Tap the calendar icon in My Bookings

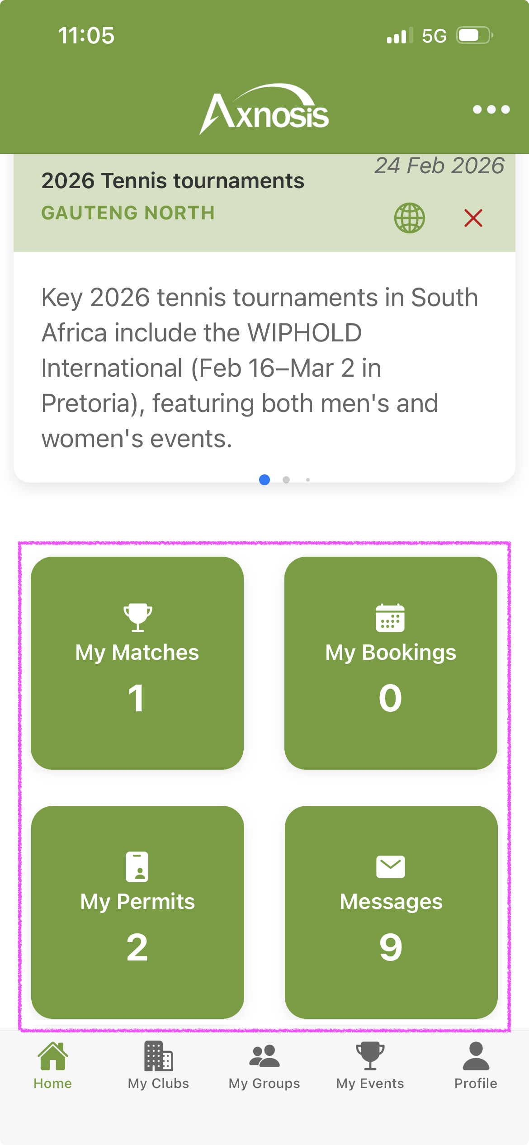pyautogui.click(x=390, y=617)
